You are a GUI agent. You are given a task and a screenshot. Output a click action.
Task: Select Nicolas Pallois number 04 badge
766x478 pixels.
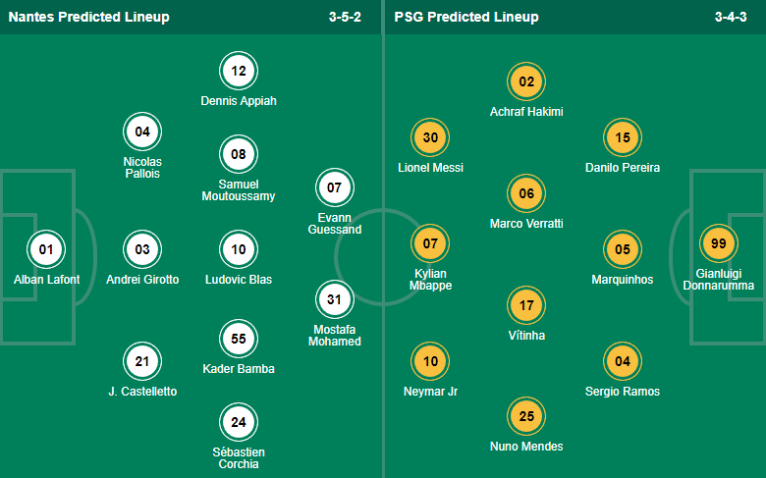(x=142, y=131)
